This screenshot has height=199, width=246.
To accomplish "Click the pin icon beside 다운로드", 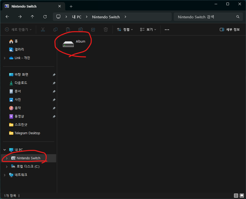I will [54, 83].
